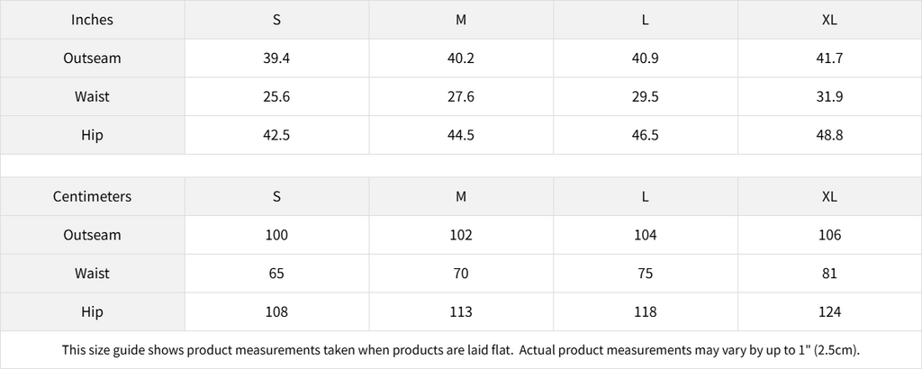Click the 70 cm waist value
This screenshot has width=922, height=369.
coord(461,274)
